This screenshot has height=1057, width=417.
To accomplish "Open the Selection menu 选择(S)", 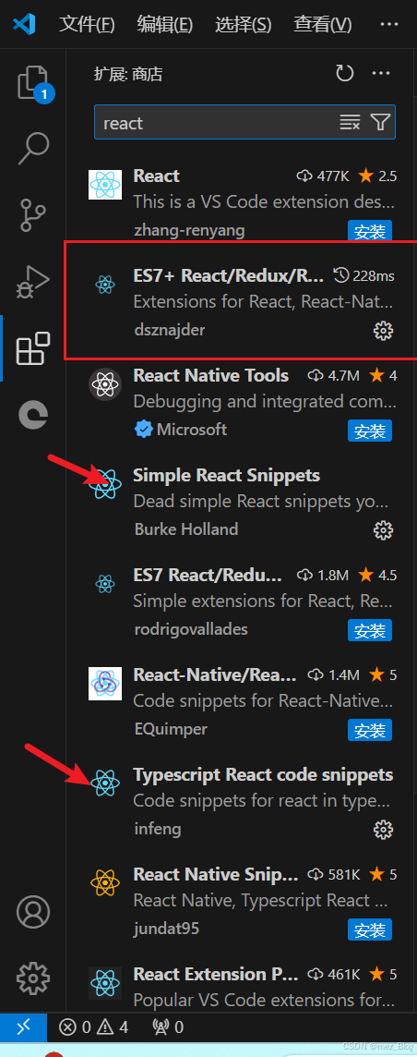I will (x=244, y=24).
